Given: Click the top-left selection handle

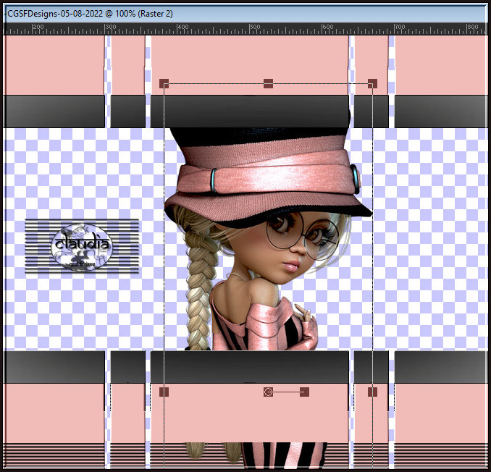Looking at the screenshot, I should click(x=164, y=83).
